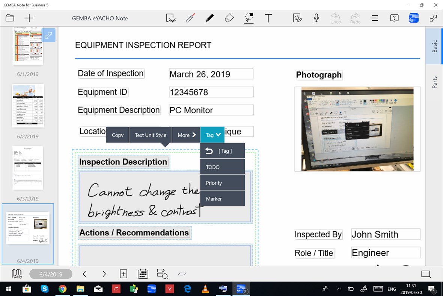Pick the black marker tool

click(x=209, y=18)
